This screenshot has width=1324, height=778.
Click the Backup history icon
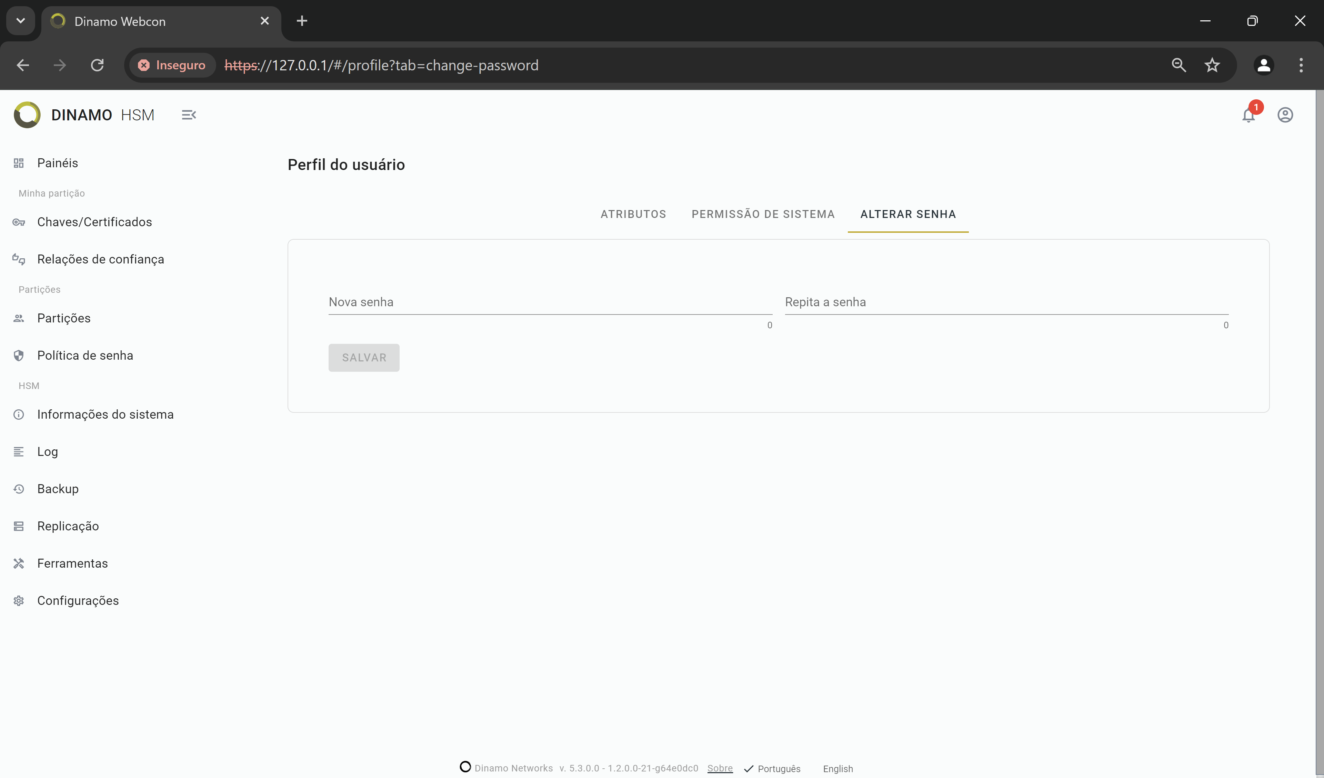(19, 489)
